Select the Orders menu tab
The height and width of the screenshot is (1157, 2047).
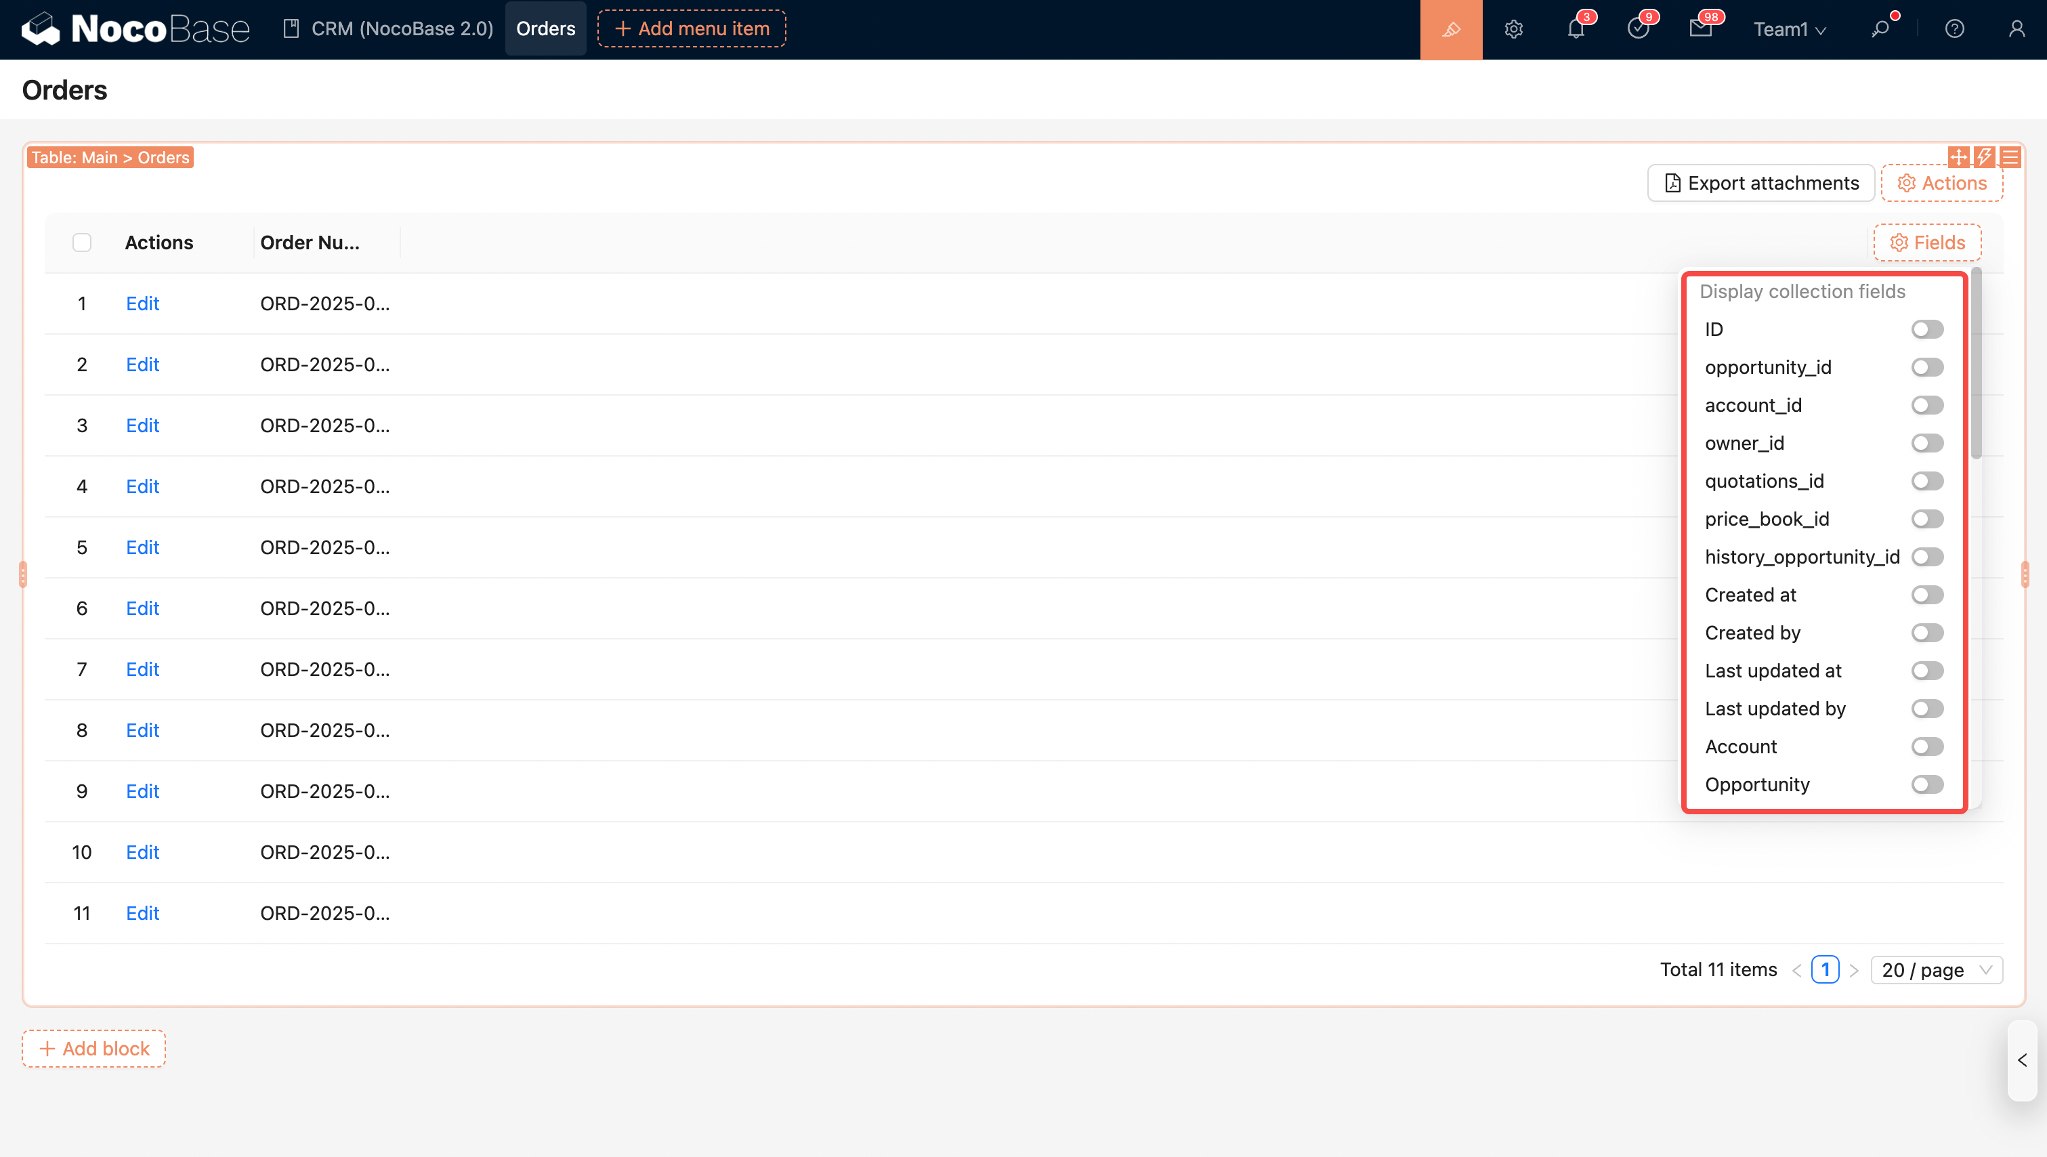click(x=545, y=28)
